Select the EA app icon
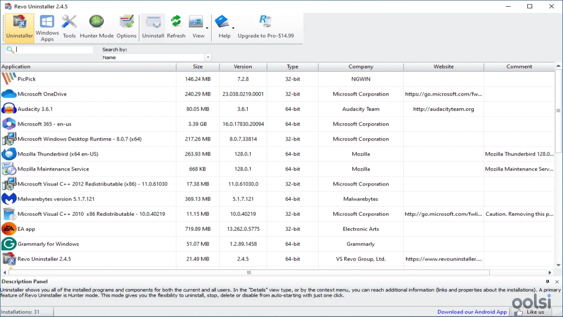563x317 pixels. pyautogui.click(x=9, y=229)
